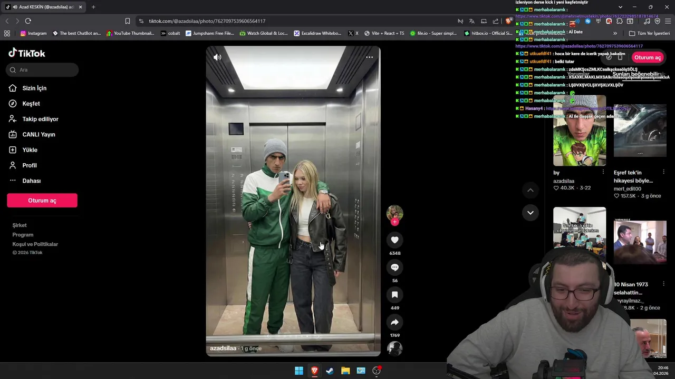Open the Koşul ve Politikalar link

pyautogui.click(x=35, y=244)
